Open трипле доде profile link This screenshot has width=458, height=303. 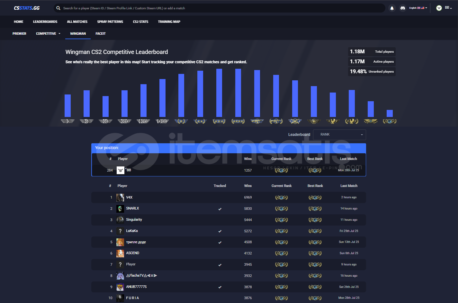tap(136, 242)
